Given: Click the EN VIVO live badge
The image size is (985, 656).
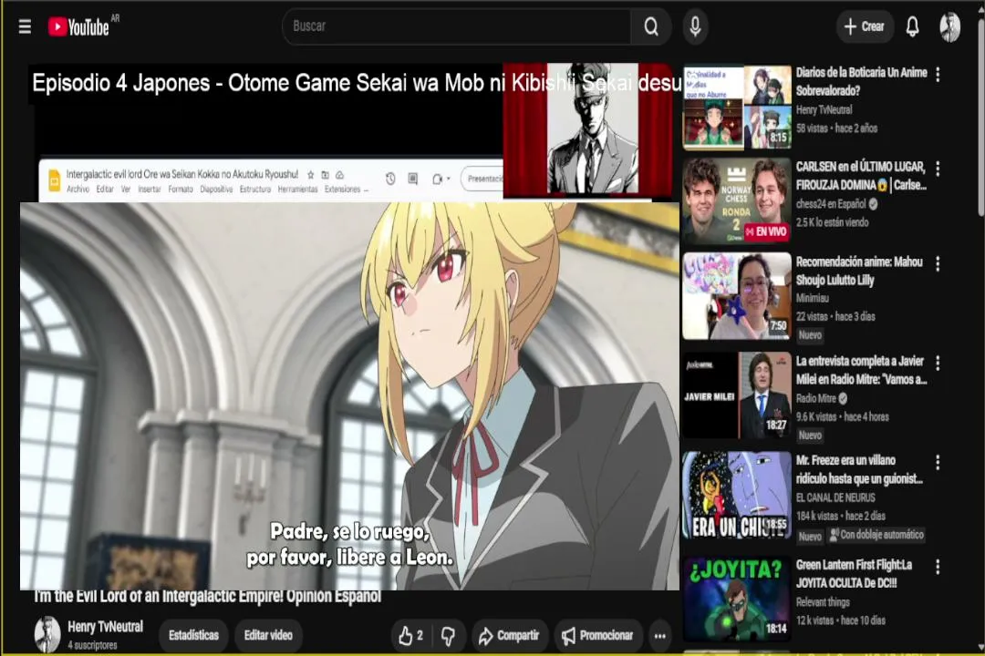Looking at the screenshot, I should [766, 231].
